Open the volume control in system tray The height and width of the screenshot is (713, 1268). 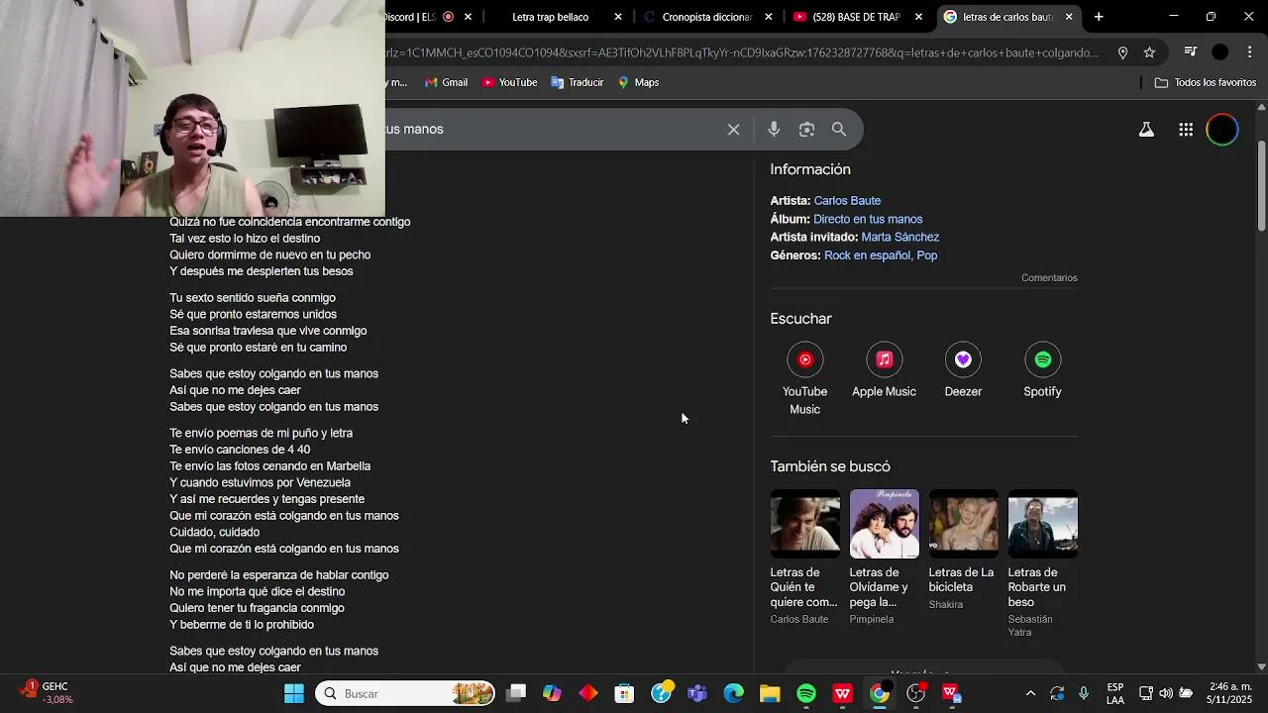(x=1166, y=693)
